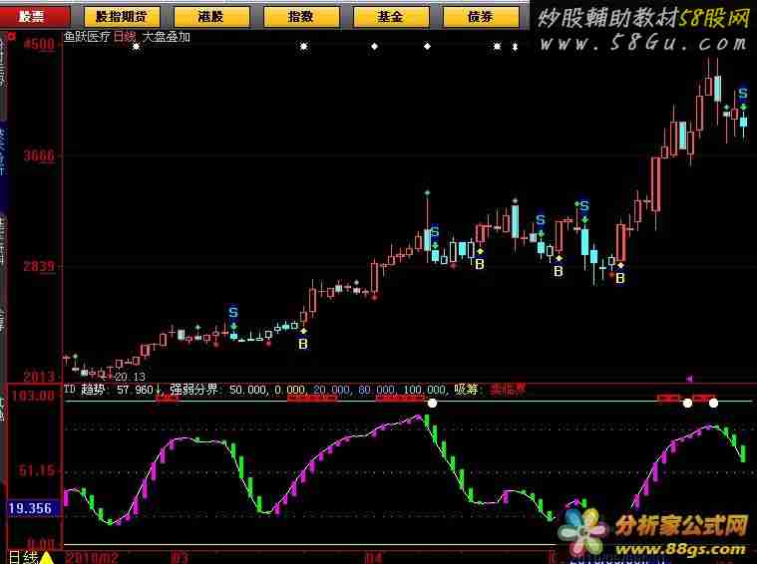The height and width of the screenshot is (564, 757).
Task: Click the yellow triangle beside 日线
Action: (46, 556)
